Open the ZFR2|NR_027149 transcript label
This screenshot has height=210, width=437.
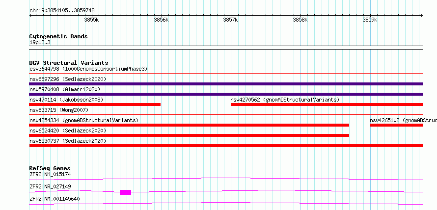(x=50, y=186)
